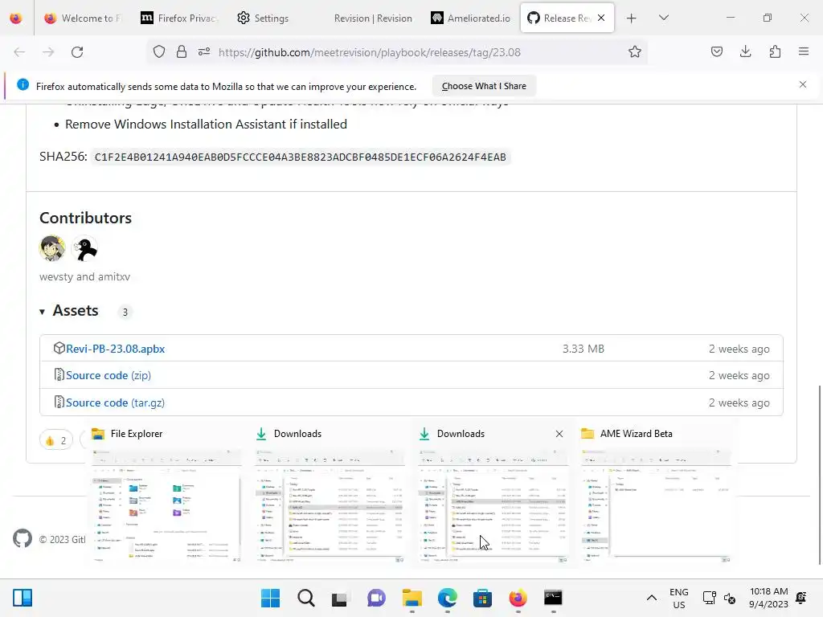
Task: List all tabs dropdown arrow
Action: [x=663, y=18]
